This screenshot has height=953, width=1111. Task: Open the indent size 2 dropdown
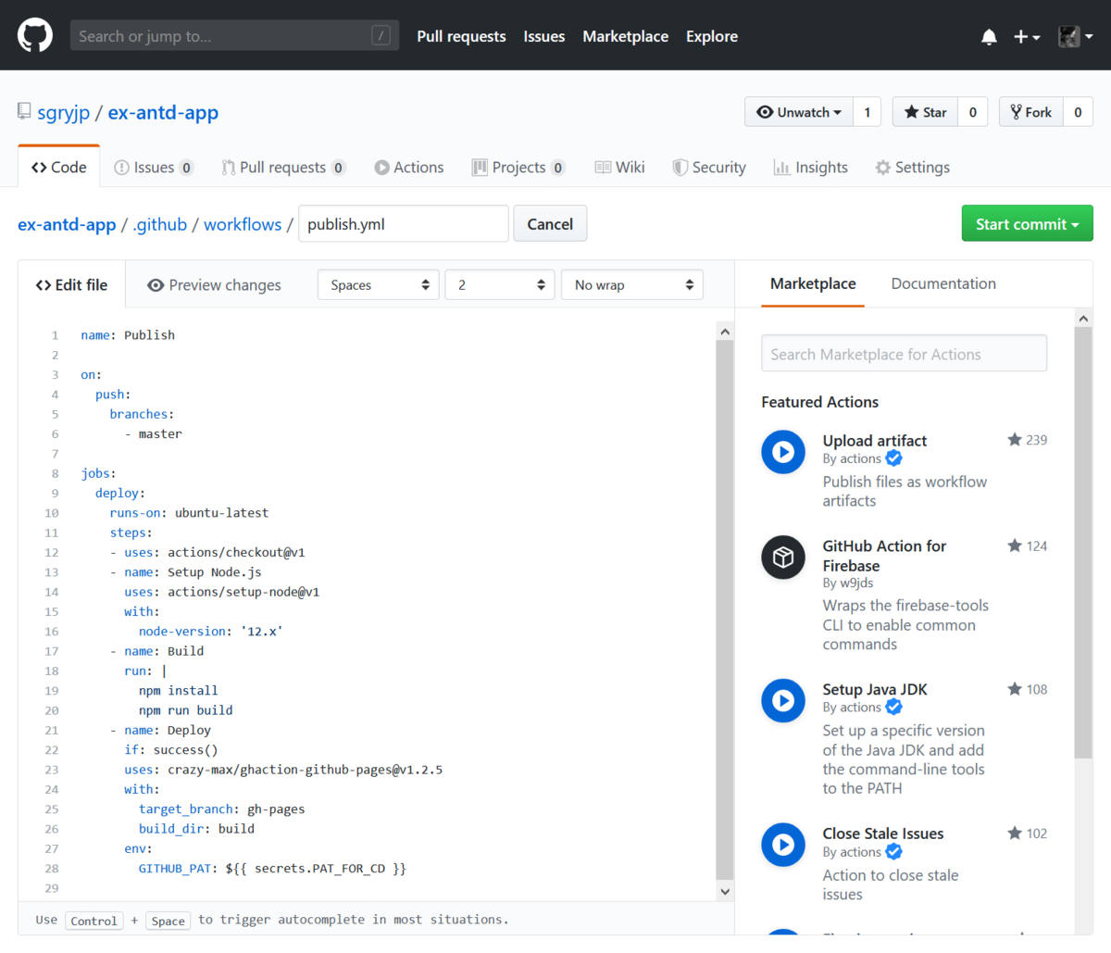coord(500,285)
